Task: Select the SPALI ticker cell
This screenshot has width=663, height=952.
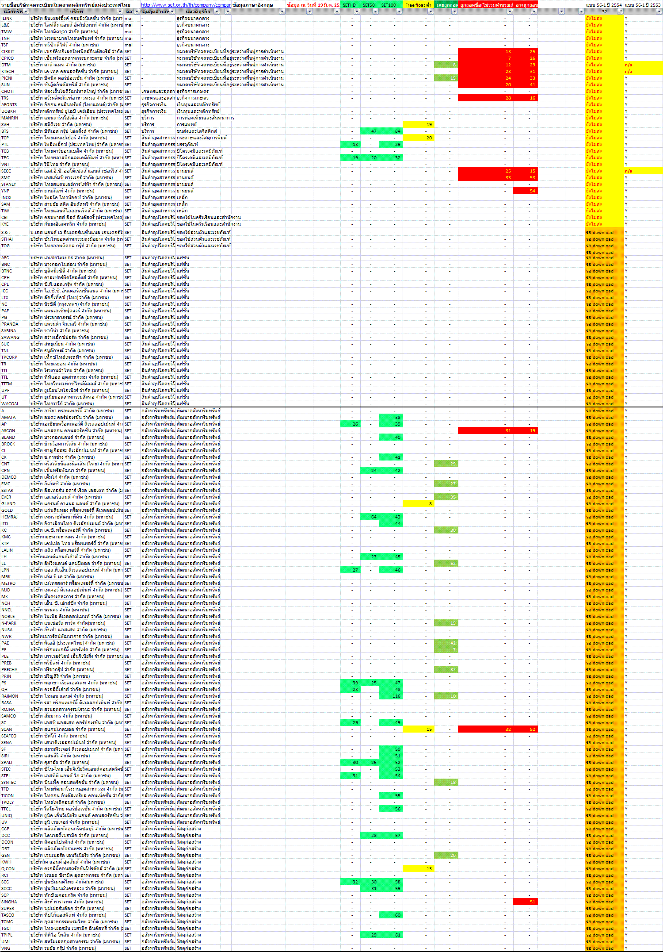Action: coord(15,763)
